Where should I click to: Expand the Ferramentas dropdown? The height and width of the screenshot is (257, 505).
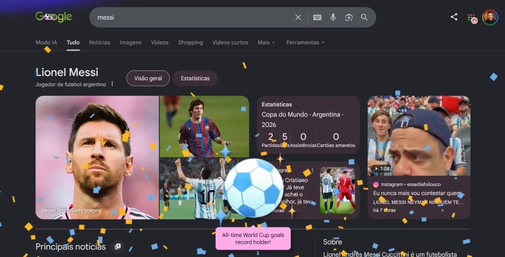coord(305,42)
